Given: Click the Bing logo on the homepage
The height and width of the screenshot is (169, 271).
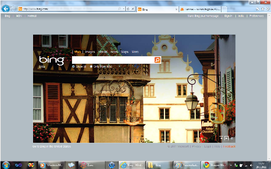Looking at the screenshot, I should click(x=51, y=60).
